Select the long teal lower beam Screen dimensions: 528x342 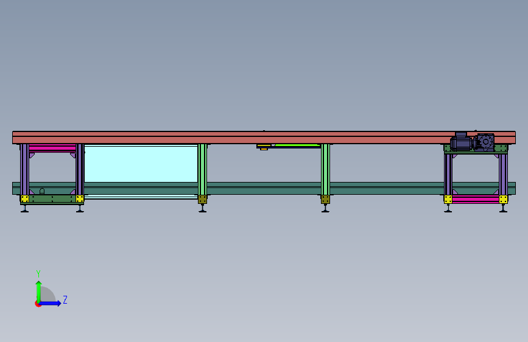tap(264, 189)
